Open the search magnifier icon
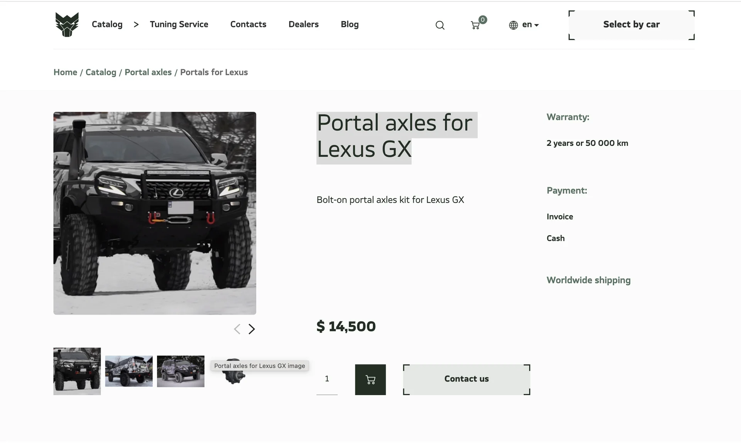 [x=440, y=25]
